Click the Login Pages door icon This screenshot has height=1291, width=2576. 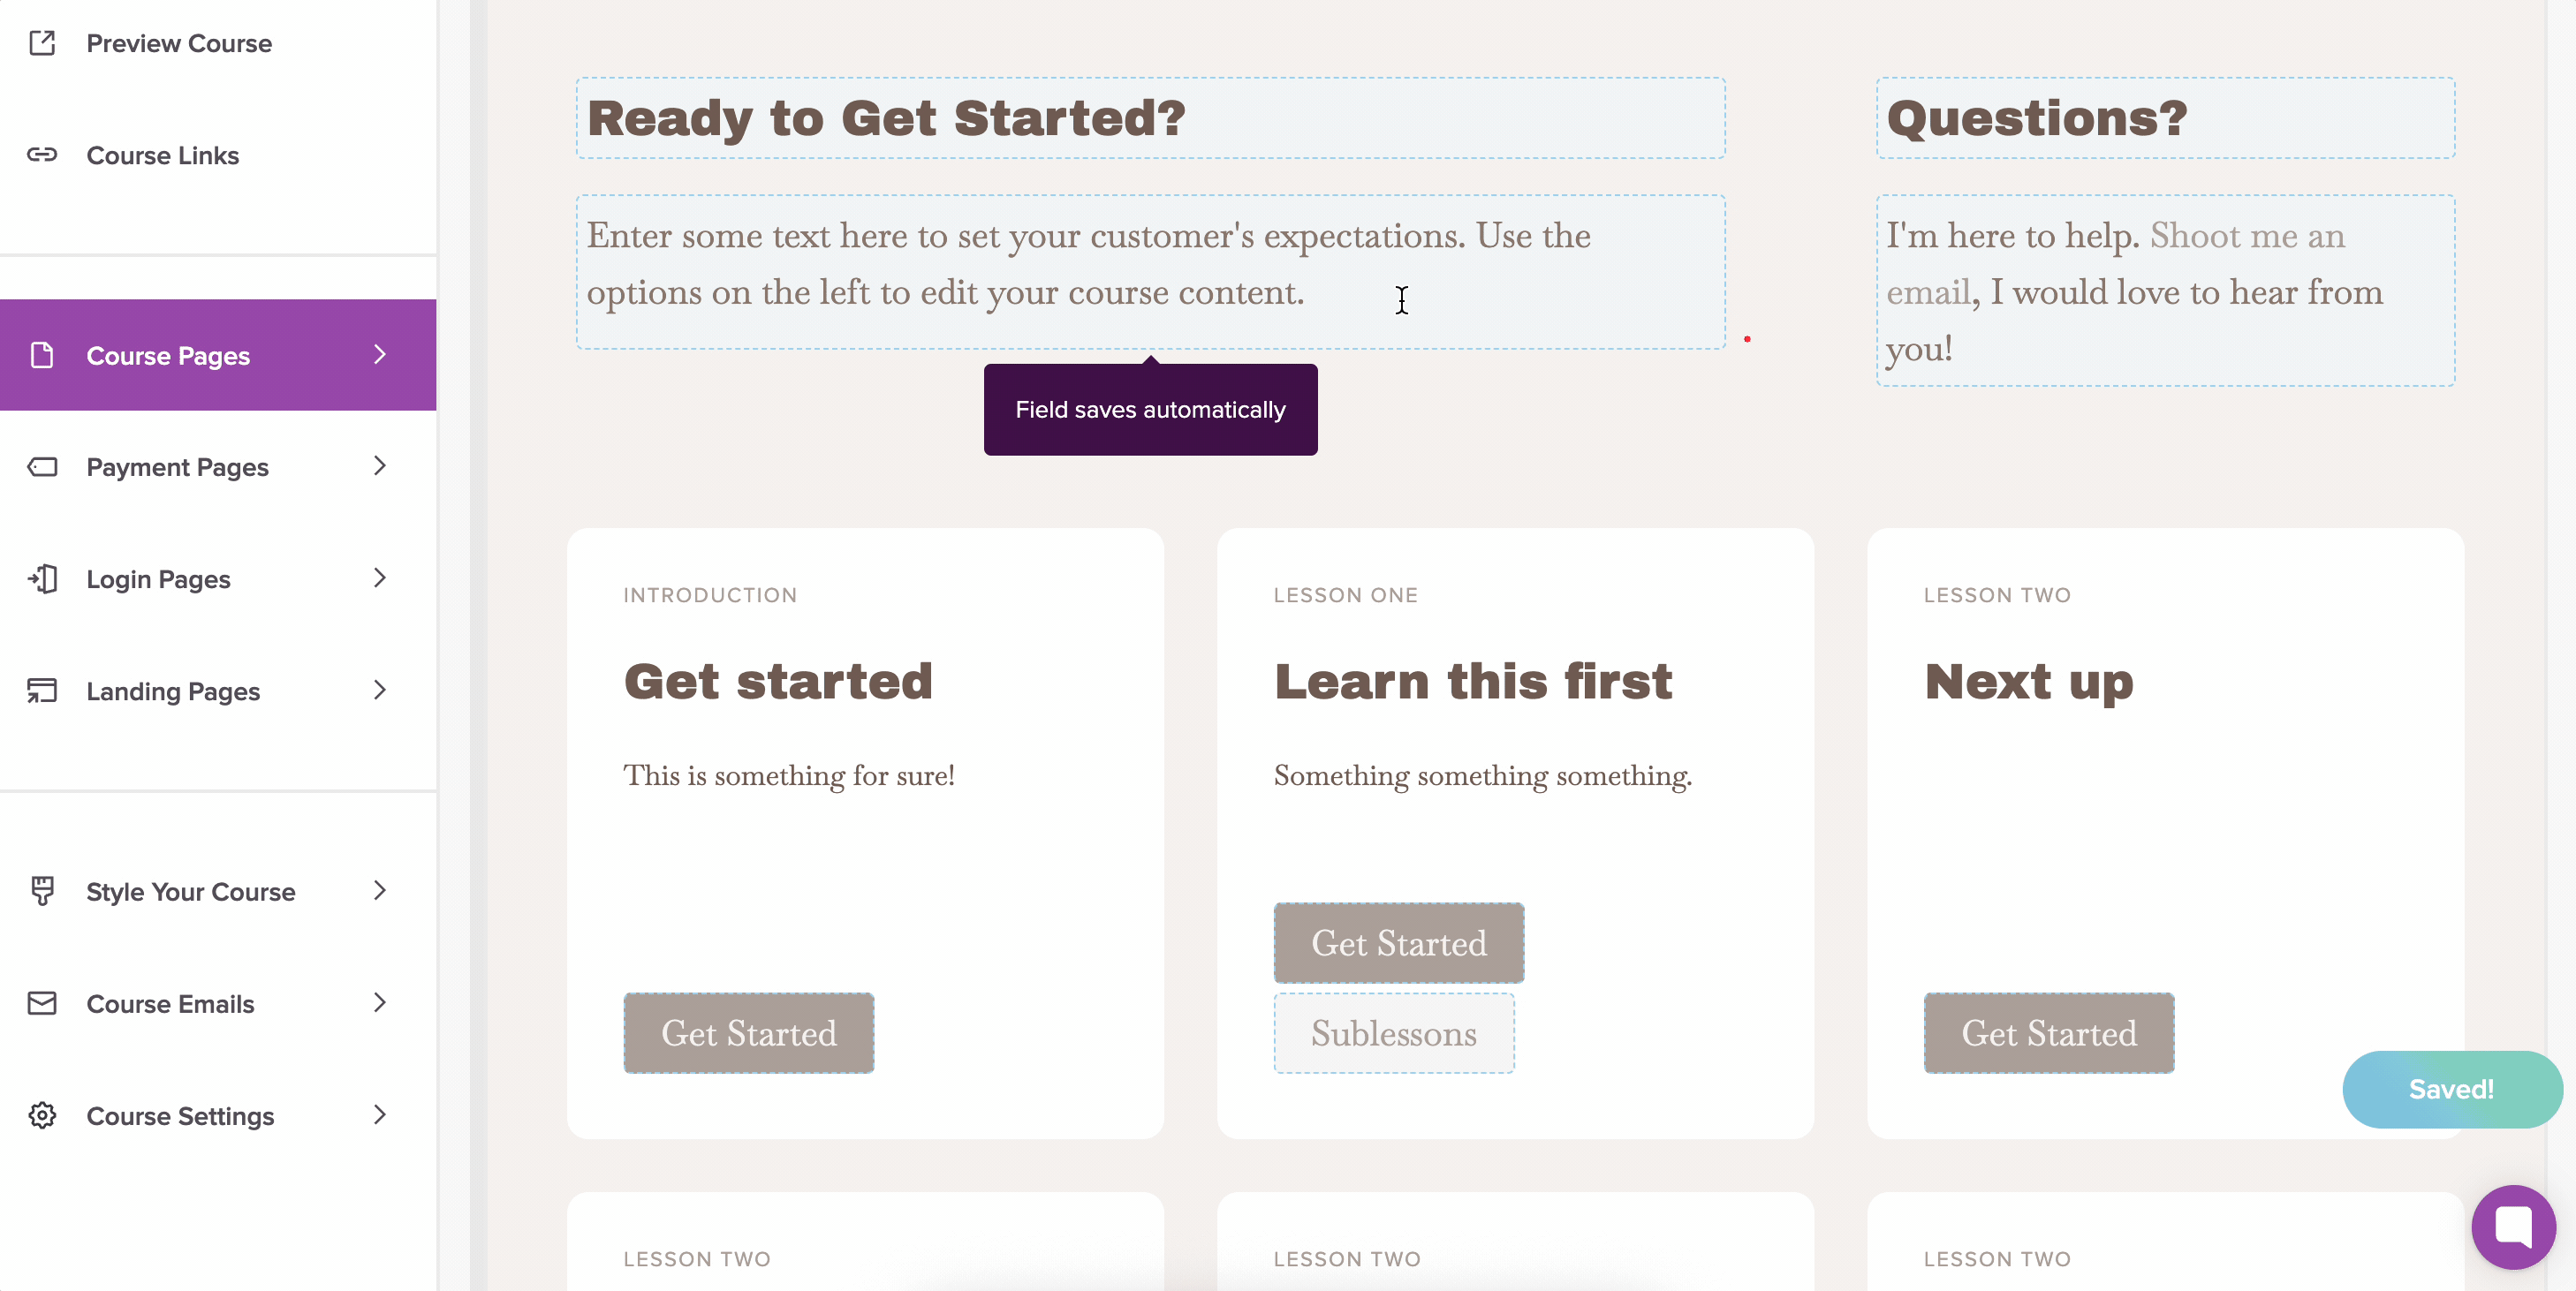[x=42, y=578]
